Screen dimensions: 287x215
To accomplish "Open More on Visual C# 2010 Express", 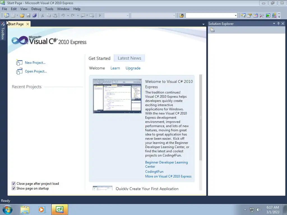I will tap(168, 176).
